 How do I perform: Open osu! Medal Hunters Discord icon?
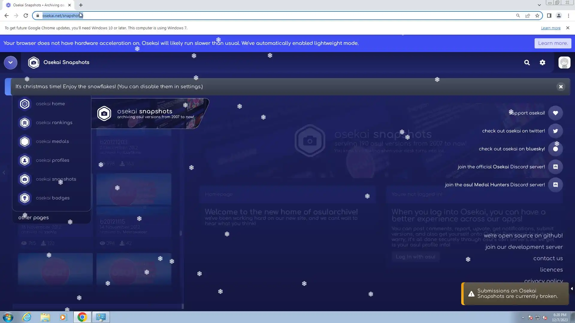click(x=555, y=185)
